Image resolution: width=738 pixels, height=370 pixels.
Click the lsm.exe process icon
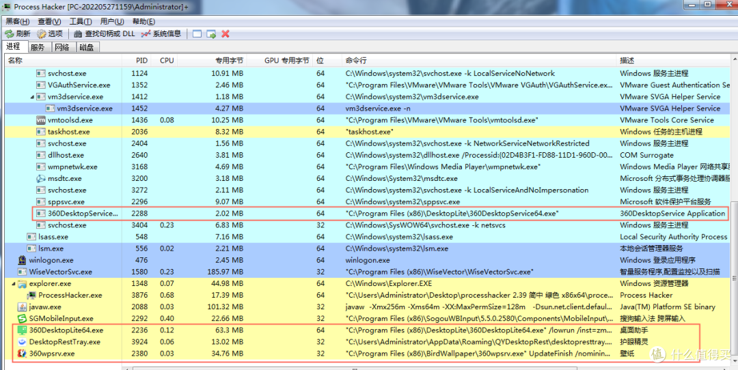pos(31,248)
